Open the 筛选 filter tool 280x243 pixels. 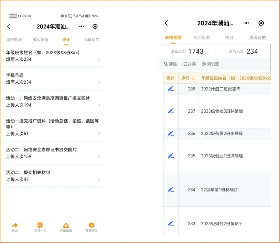pyautogui.click(x=170, y=64)
